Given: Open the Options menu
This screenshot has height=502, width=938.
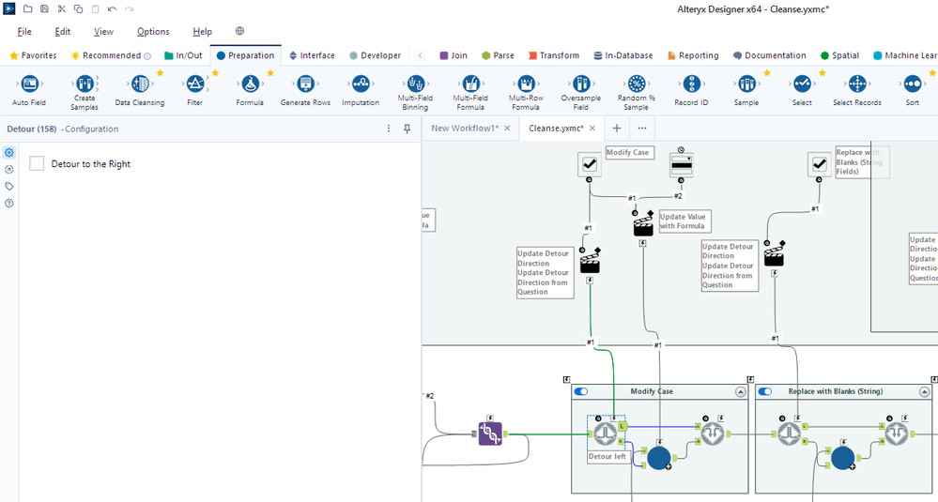Looking at the screenshot, I should [153, 32].
